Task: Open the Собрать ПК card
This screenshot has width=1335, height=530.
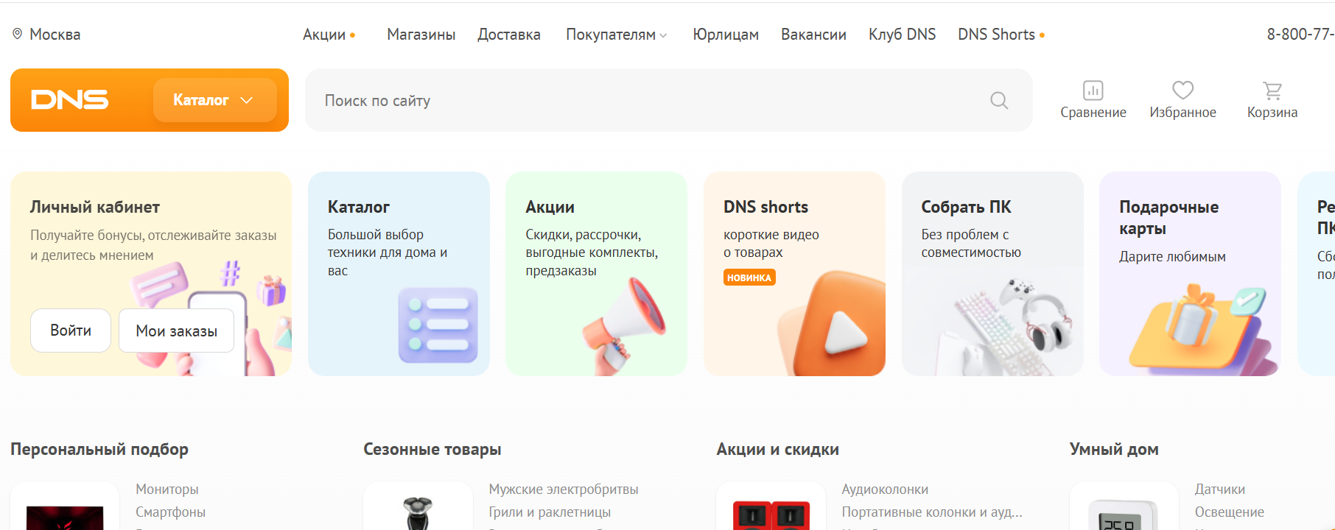Action: [992, 274]
